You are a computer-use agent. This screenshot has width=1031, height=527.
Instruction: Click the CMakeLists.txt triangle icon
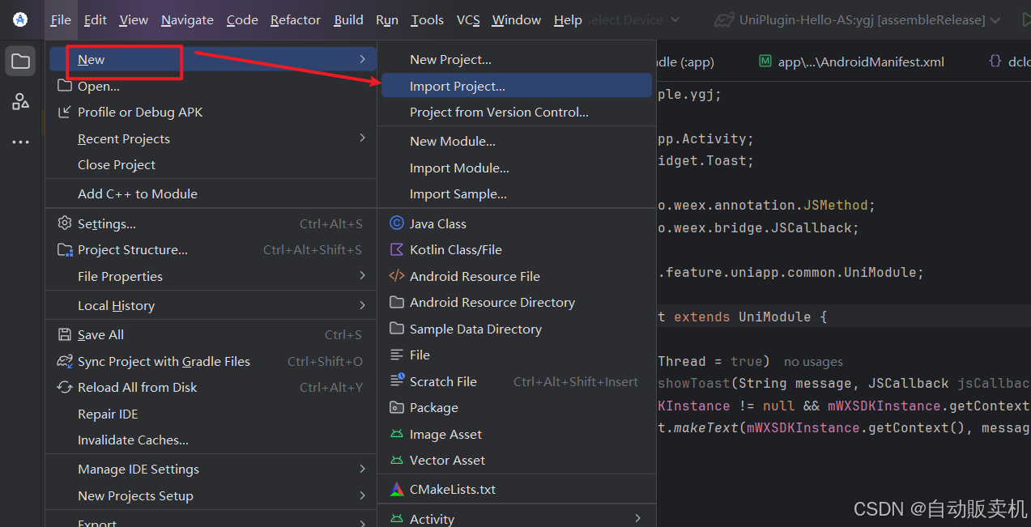coord(397,489)
